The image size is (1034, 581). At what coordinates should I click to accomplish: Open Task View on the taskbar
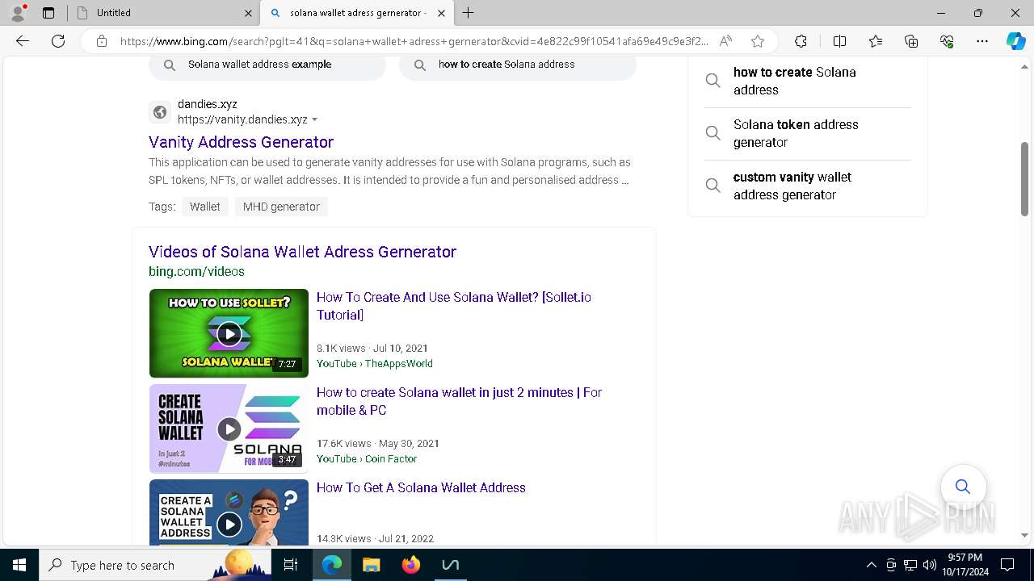tap(291, 565)
